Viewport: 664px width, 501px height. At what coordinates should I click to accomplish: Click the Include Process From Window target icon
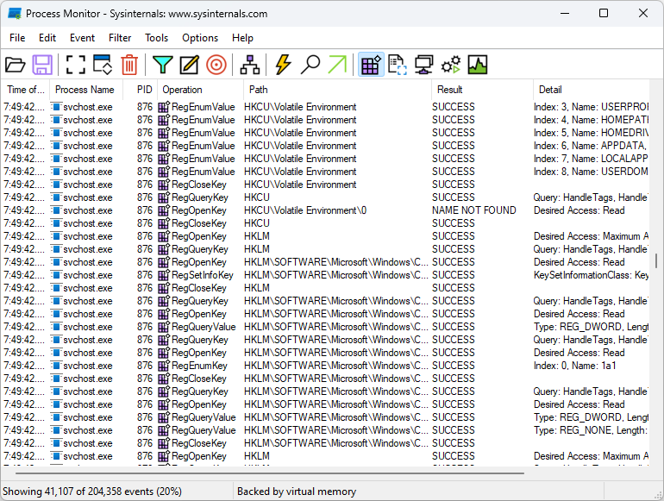(x=216, y=65)
